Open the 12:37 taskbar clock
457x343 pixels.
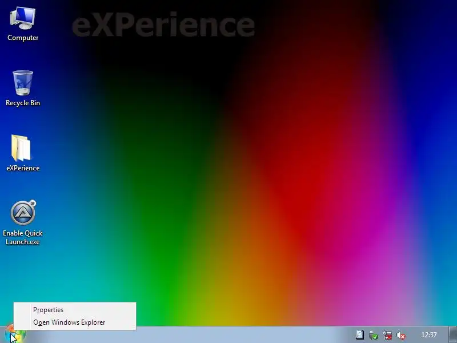coord(429,335)
